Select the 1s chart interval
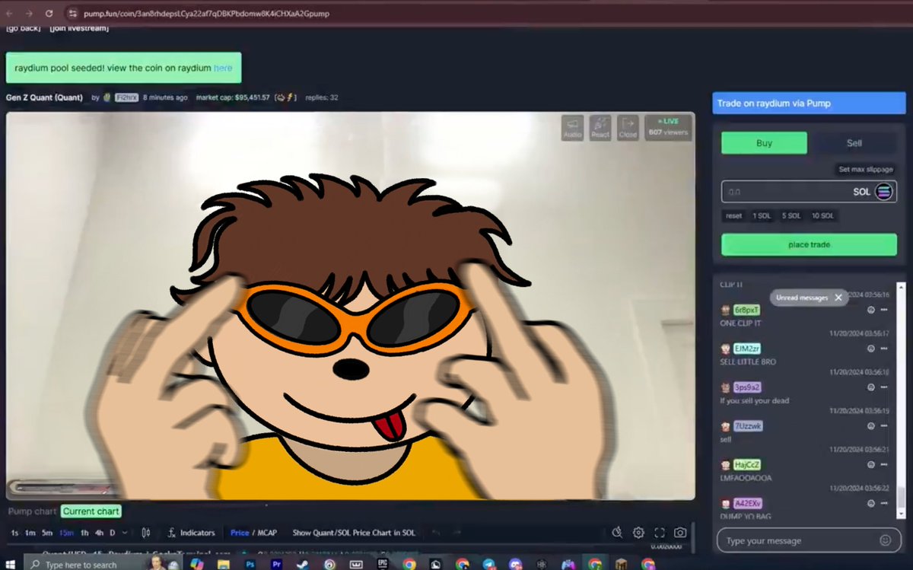The width and height of the screenshot is (913, 570). pos(15,533)
